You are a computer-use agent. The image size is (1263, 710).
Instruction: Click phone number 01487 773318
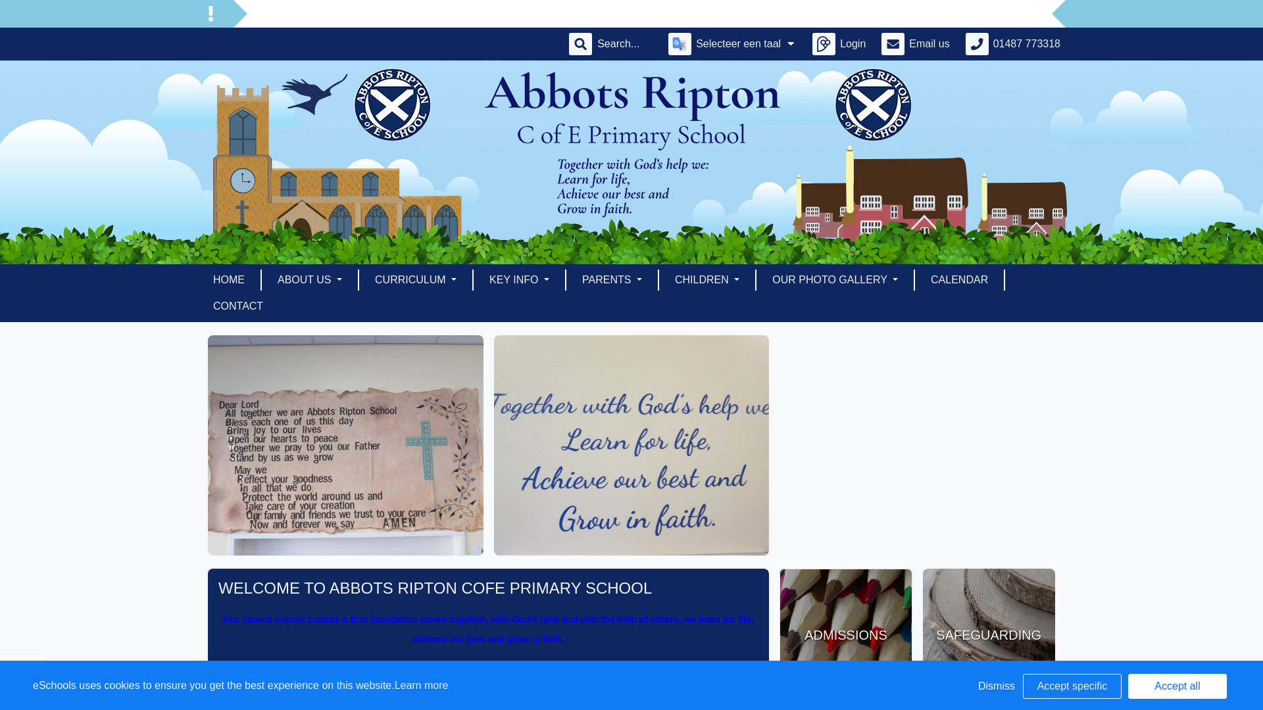tap(1026, 44)
